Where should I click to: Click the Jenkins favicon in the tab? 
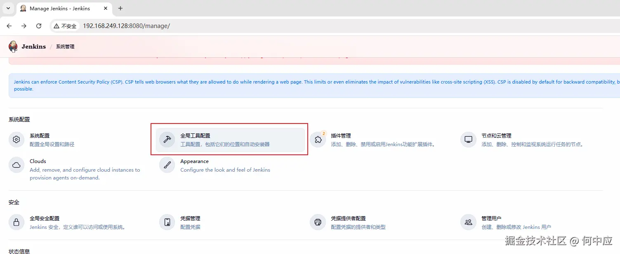(23, 8)
